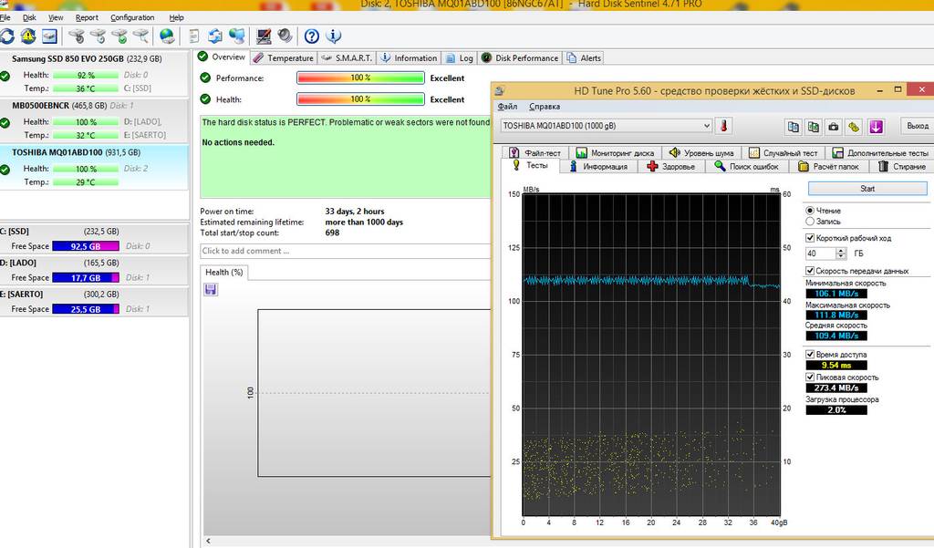Click the blue info bubble icon in toolbar
Screen dimensions: 934x548
tap(334, 36)
